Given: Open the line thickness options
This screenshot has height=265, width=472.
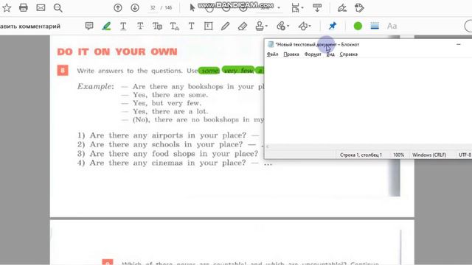Looking at the screenshot, I should pyautogui.click(x=375, y=26).
